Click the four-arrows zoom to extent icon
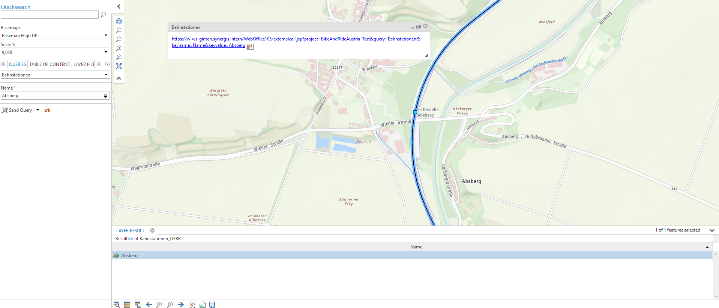719x308 pixels. pyautogui.click(x=119, y=66)
